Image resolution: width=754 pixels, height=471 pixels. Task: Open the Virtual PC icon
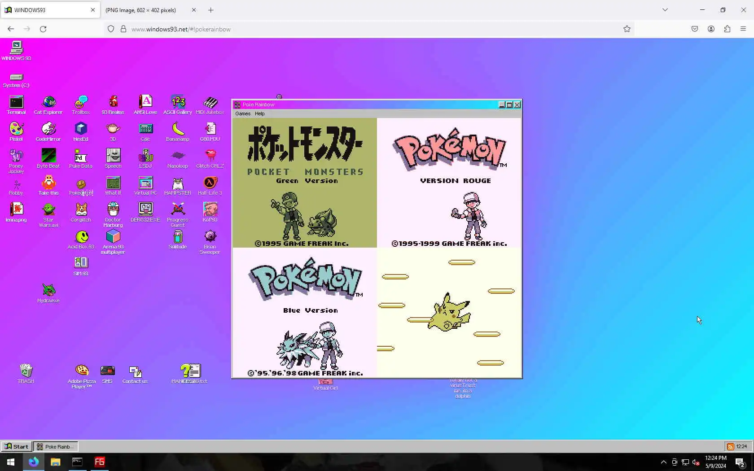tap(145, 186)
